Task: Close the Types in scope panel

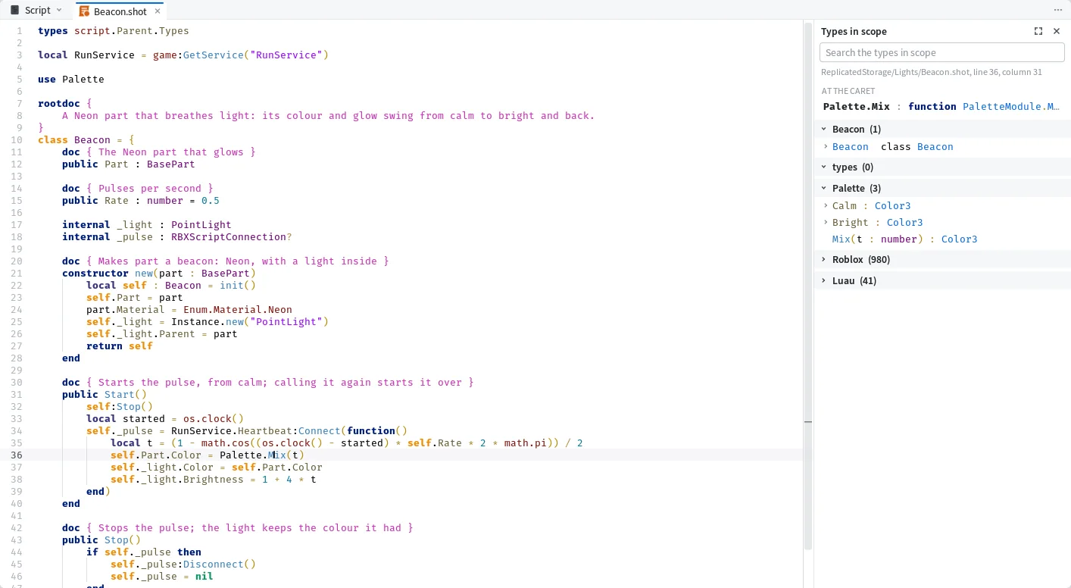Action: (x=1057, y=31)
